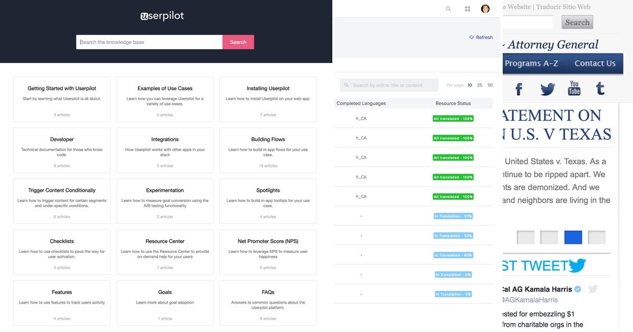Open the Installing Userpilot category
The width and height of the screenshot is (633, 332).
pos(268,99)
